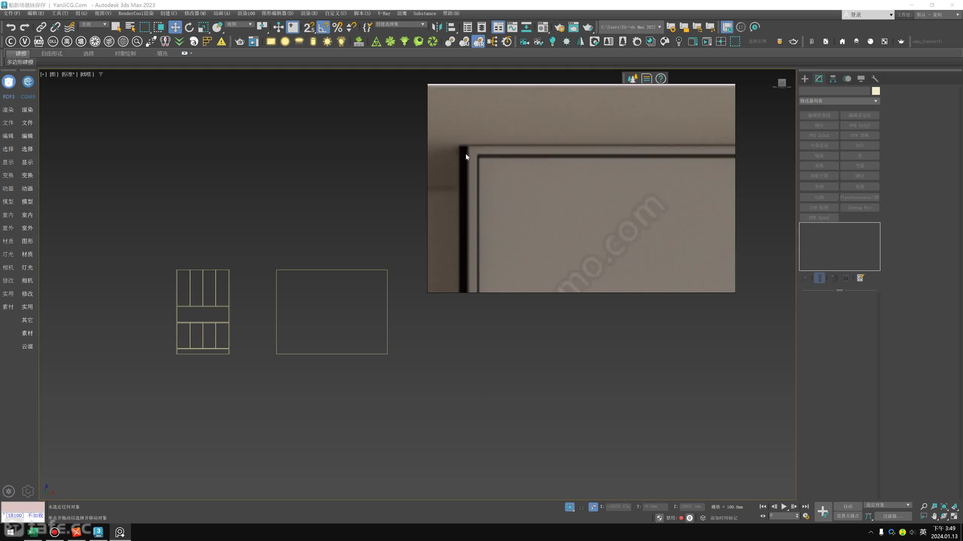Click the Unlink Selection icon
This screenshot has height=541, width=963.
[x=55, y=27]
